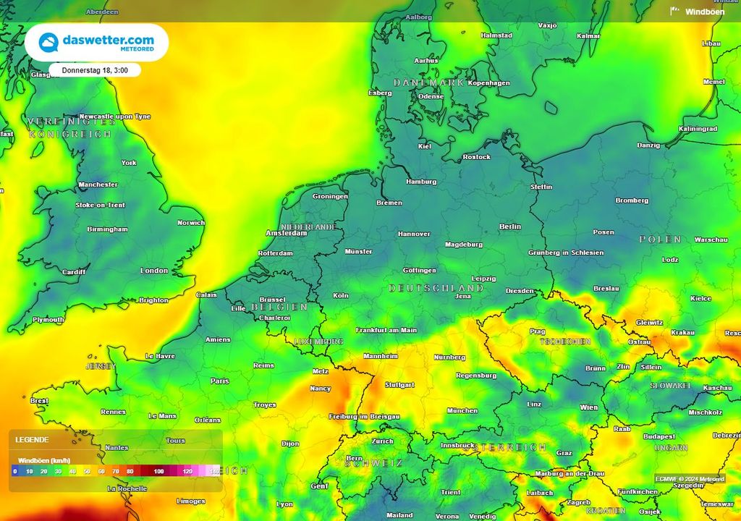Image resolution: width=741 pixels, height=521 pixels.
Task: Click the Kopenhagen city label
Action: tap(490, 82)
